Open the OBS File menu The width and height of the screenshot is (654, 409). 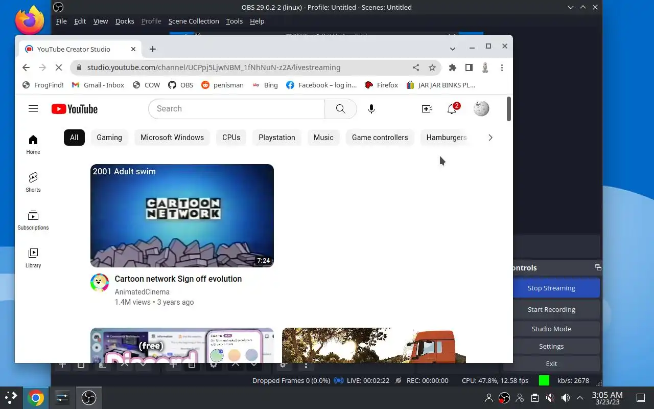[x=61, y=21]
